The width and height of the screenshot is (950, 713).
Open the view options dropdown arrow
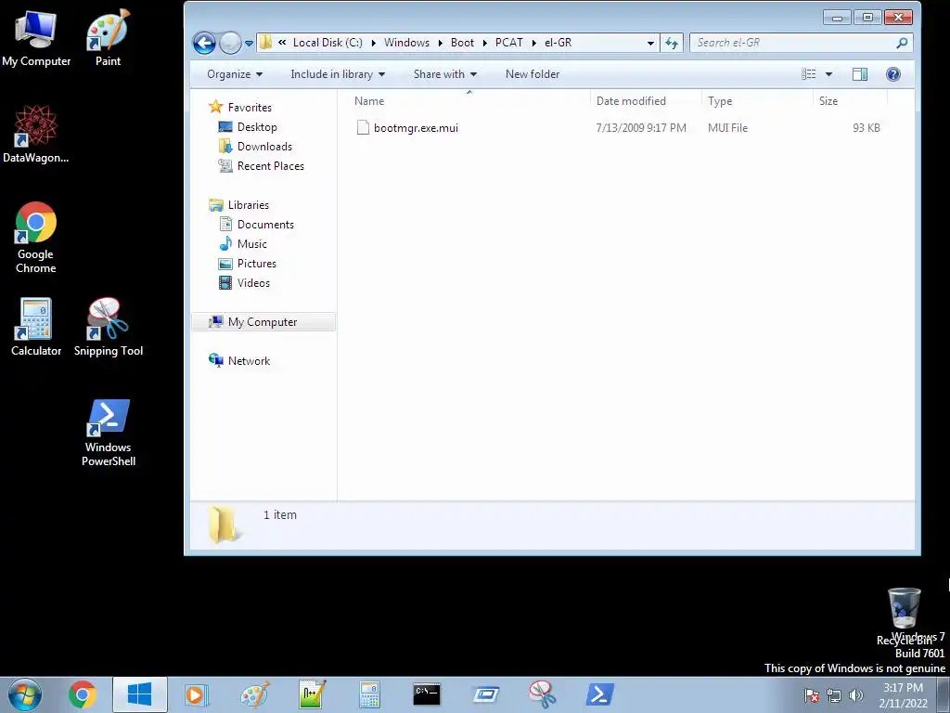point(828,74)
